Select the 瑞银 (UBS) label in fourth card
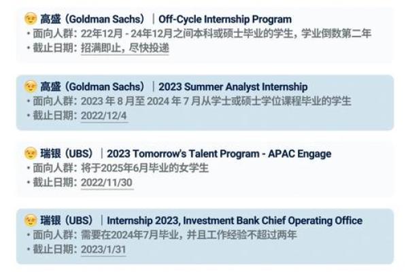This screenshot has width=408, height=272. pyautogui.click(x=67, y=220)
